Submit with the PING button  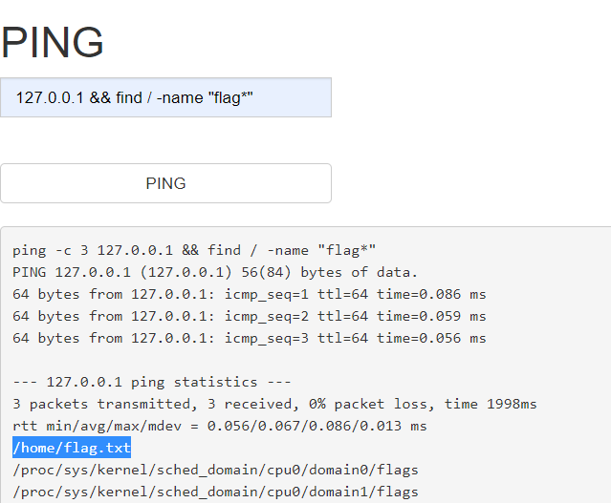coord(165,183)
